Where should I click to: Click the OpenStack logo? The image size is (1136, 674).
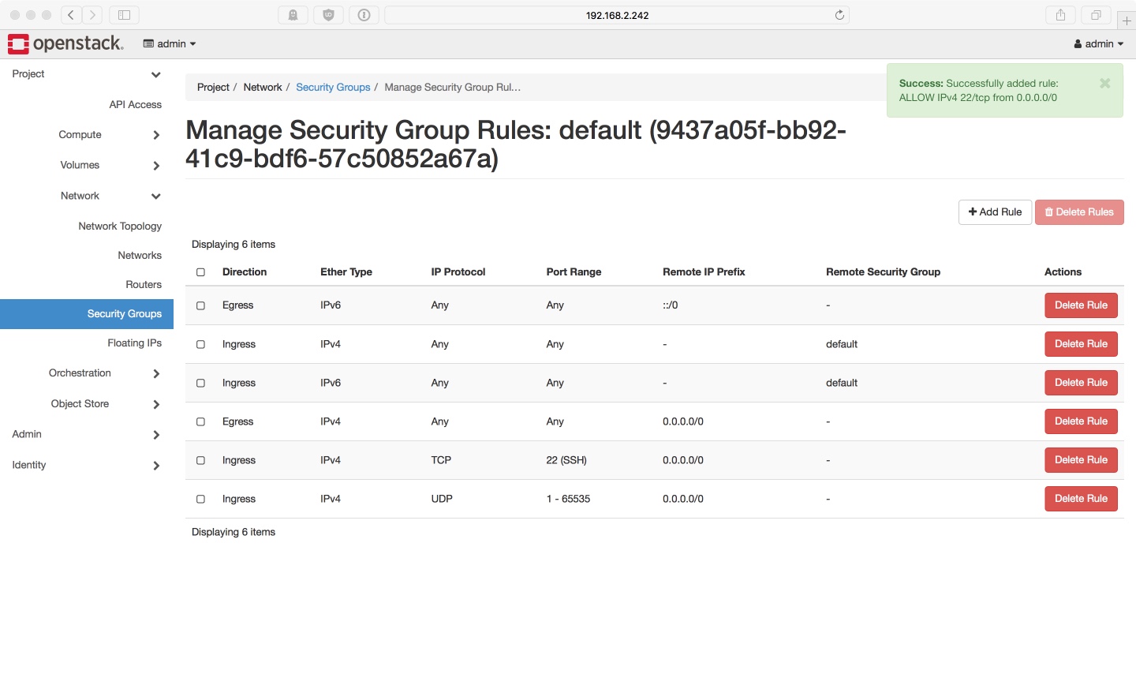click(65, 43)
